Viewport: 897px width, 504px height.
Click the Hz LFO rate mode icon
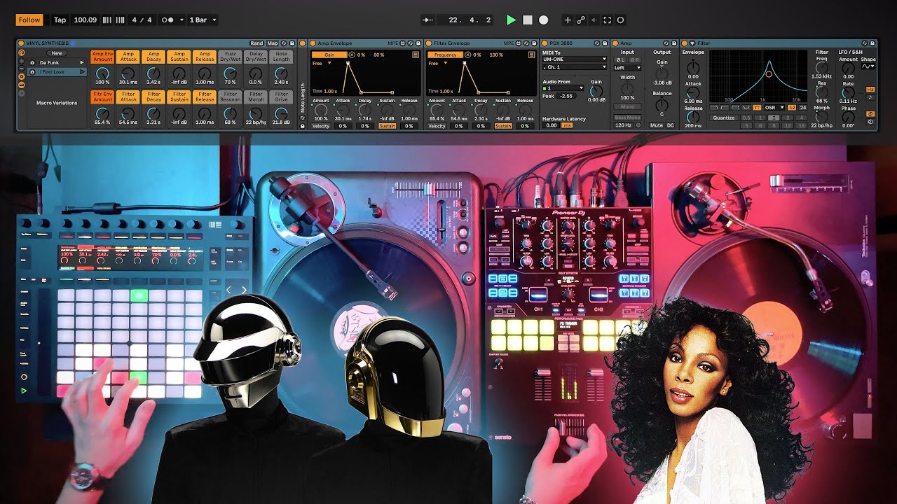pos(870,90)
